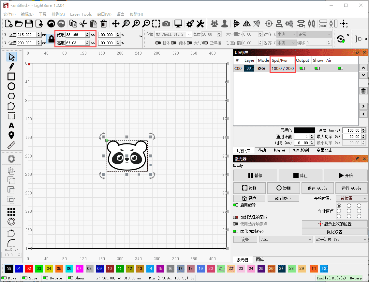
Task: Open the 对齐 Y 中央 dropdown
Action: coord(286,43)
